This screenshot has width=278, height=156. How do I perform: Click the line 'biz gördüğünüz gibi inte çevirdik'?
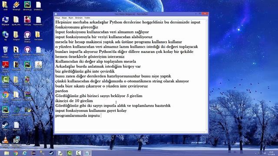(85, 71)
